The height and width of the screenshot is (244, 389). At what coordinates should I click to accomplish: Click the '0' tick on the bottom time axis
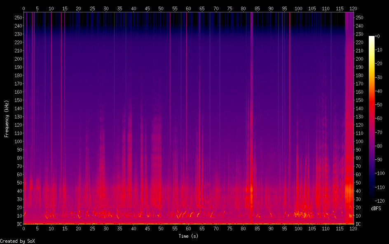(x=23, y=228)
